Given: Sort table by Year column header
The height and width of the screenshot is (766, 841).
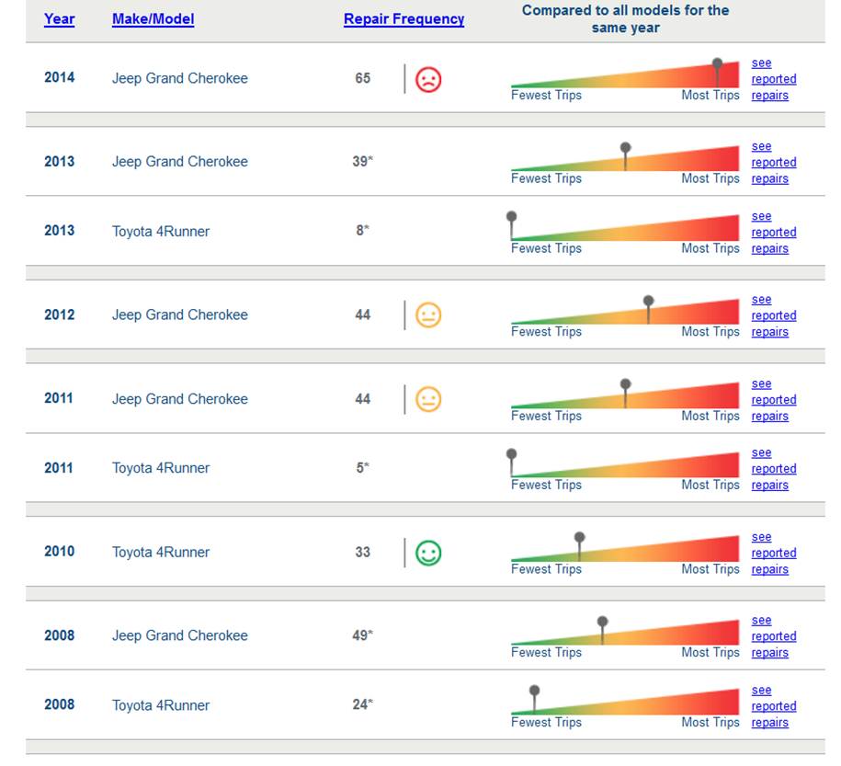Looking at the screenshot, I should coord(59,19).
